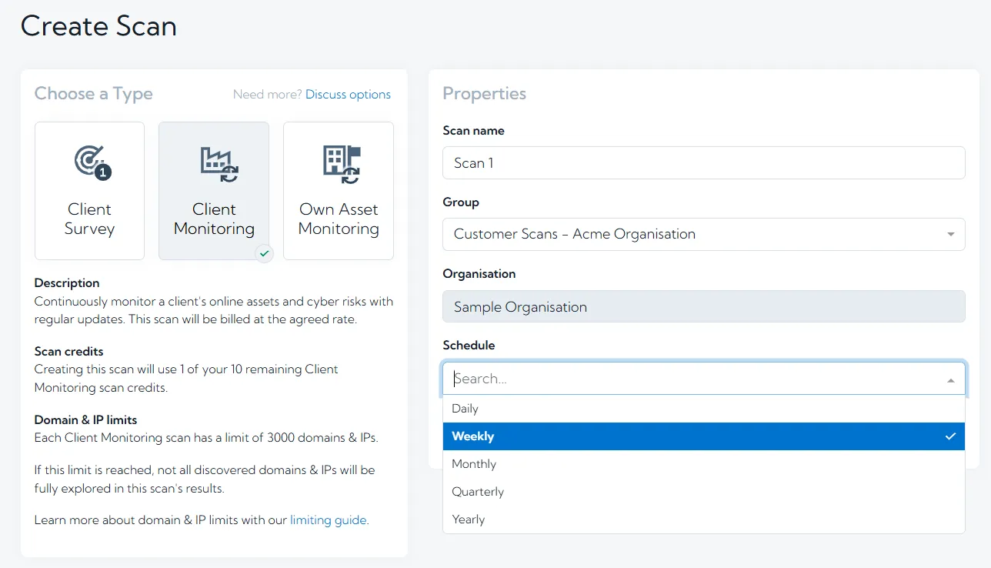Choose the Own Asset Monitoring building icon
The height and width of the screenshot is (568, 991).
coord(342,165)
